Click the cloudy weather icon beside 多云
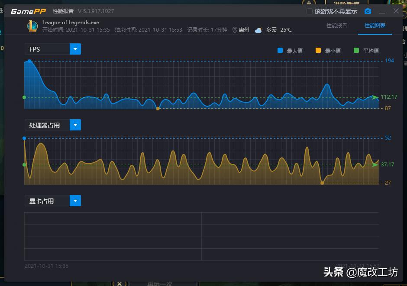The image size is (407, 286). [258, 30]
